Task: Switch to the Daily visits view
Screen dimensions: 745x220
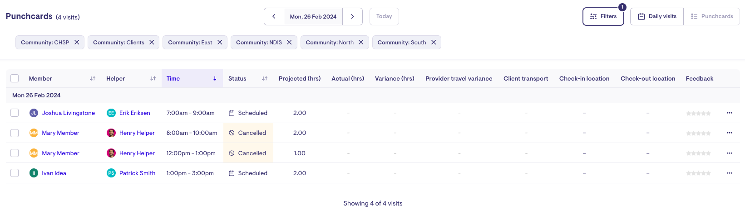Action: (x=657, y=16)
